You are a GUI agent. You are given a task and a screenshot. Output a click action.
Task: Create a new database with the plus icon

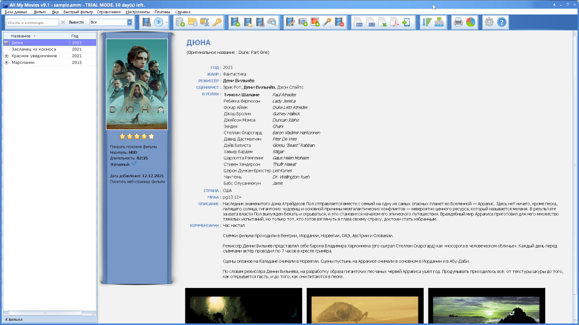(x=180, y=22)
